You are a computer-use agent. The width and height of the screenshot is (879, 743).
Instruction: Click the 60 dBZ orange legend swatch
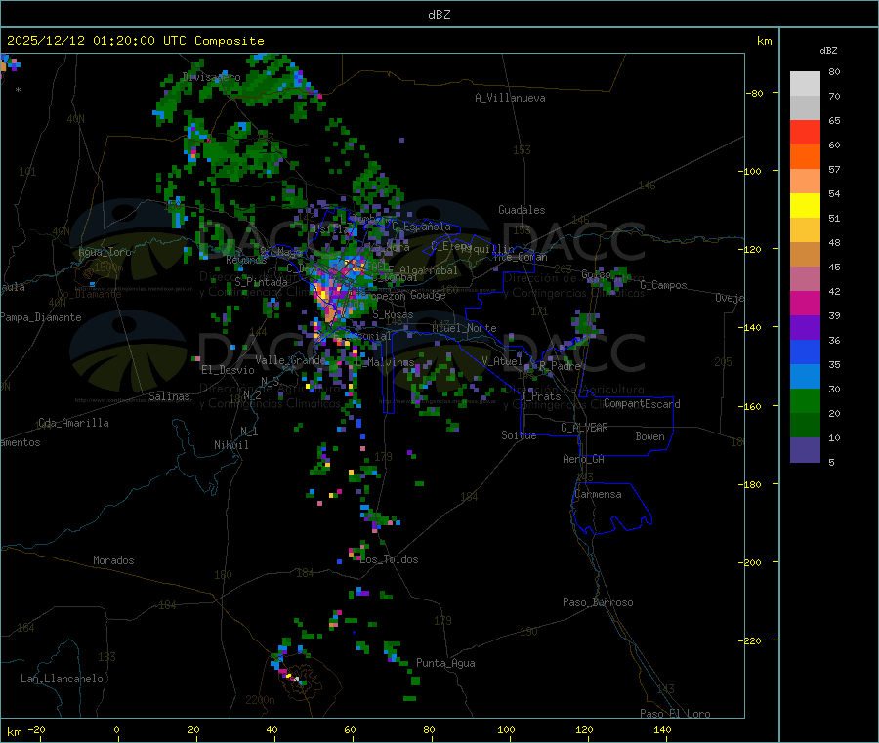point(805,157)
